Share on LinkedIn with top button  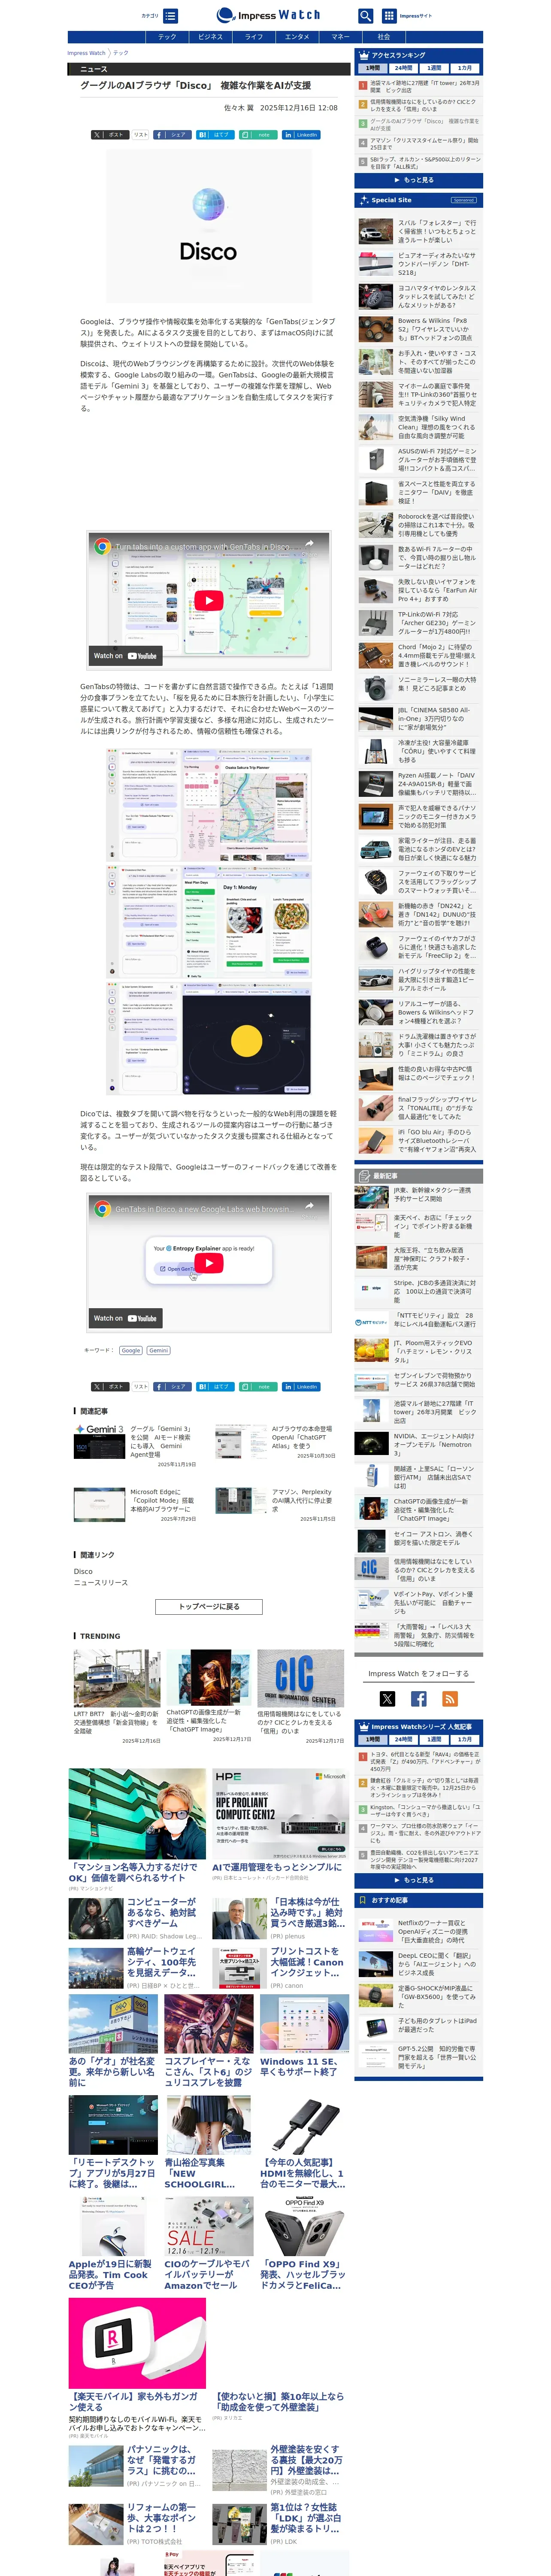[x=301, y=134]
